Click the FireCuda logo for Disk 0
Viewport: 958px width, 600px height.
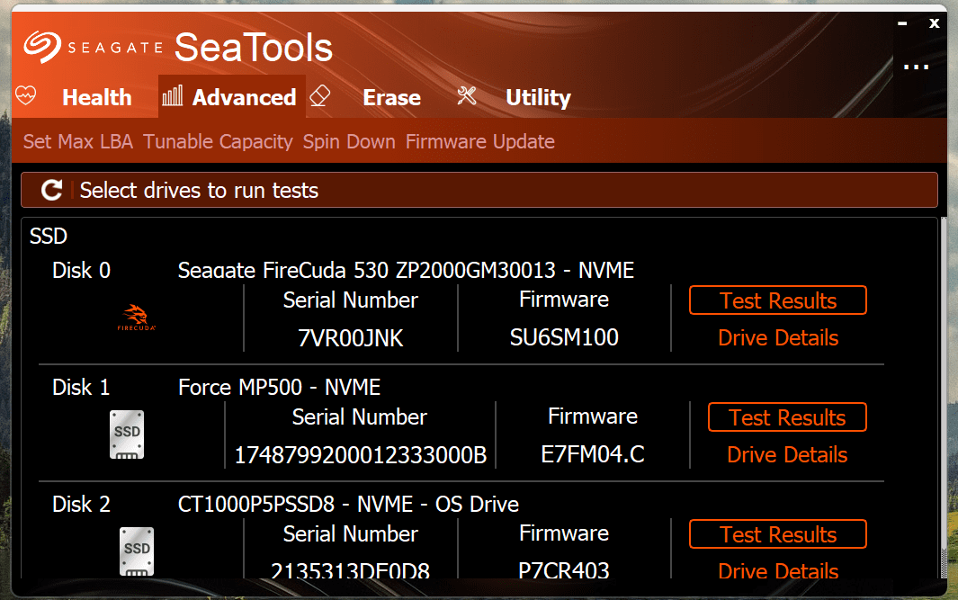pyautogui.click(x=136, y=318)
